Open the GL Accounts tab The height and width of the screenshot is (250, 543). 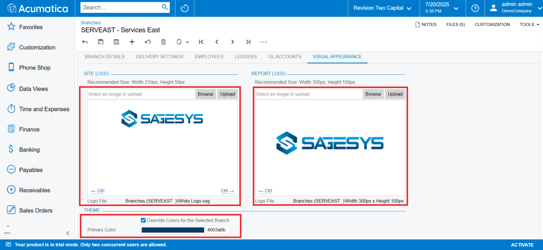click(285, 57)
